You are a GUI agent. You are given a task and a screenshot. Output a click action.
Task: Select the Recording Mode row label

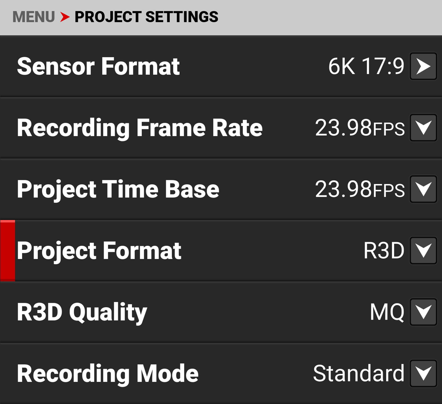(x=108, y=374)
